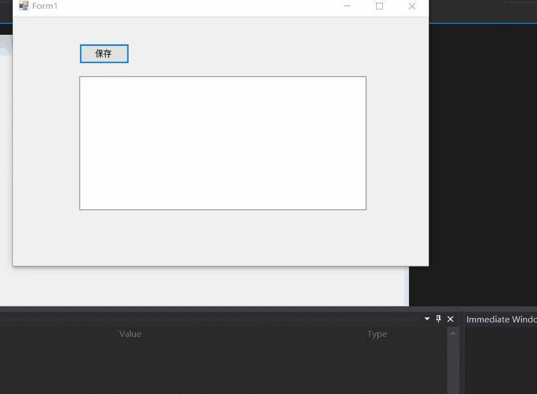Click inside the large empty text box
This screenshot has height=394, width=537.
(x=222, y=143)
